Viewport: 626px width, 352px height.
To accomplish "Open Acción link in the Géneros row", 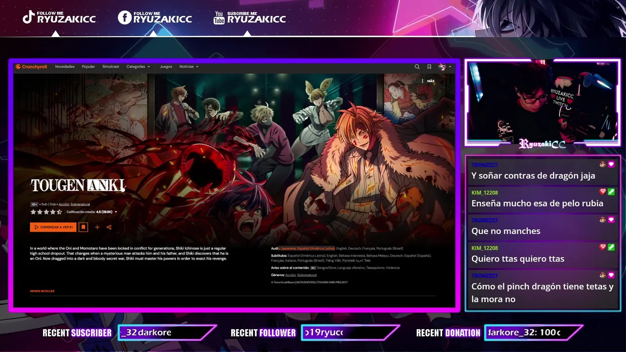I will [x=291, y=275].
